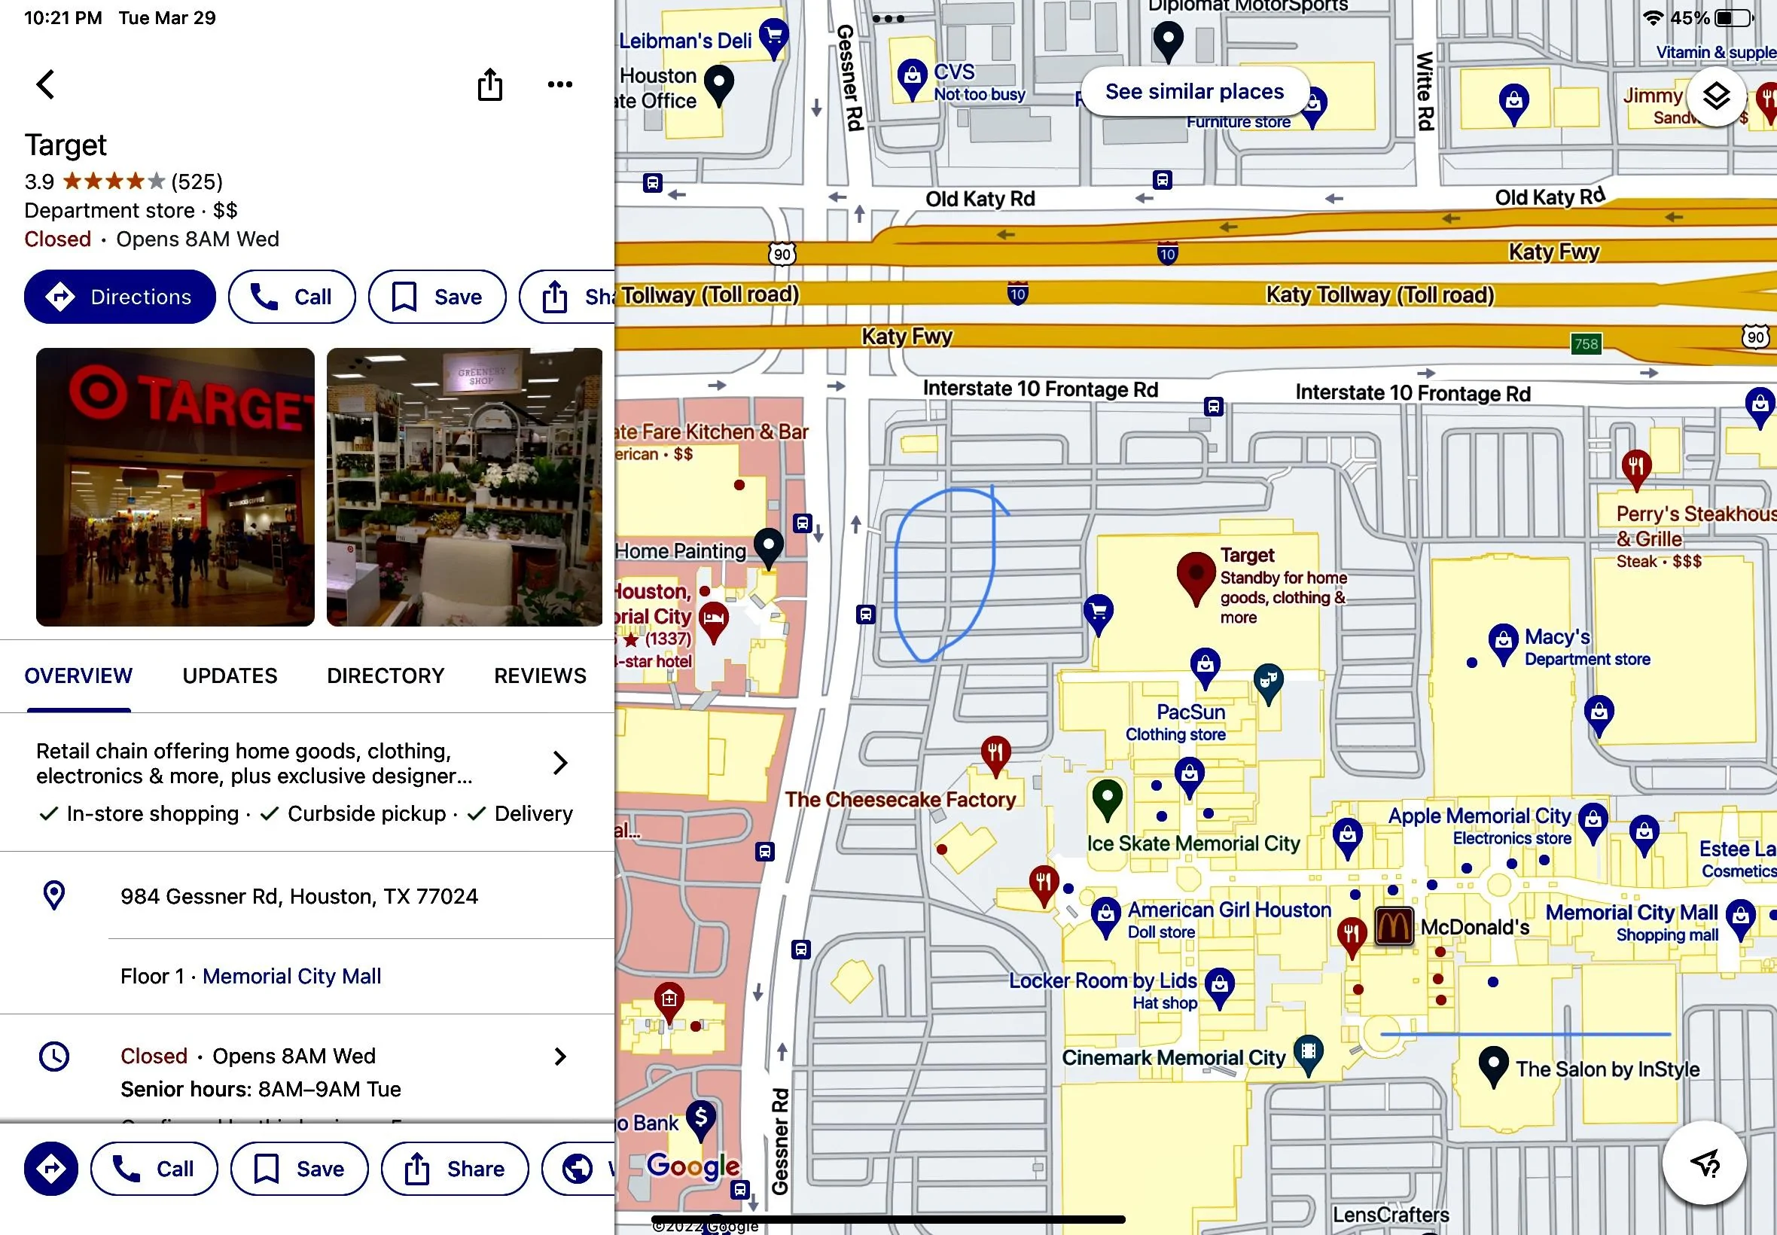Tap the location arrow button on the map

click(x=1704, y=1161)
